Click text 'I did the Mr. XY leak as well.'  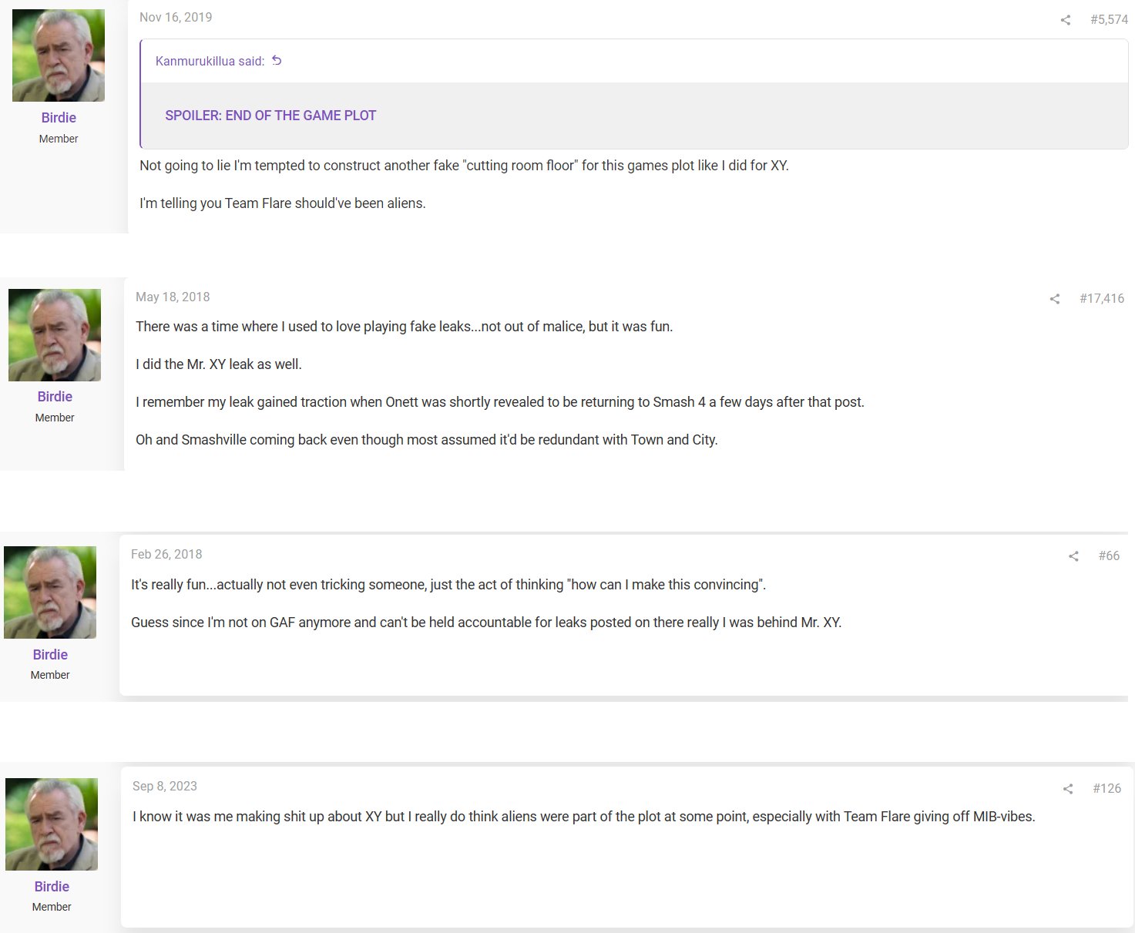(219, 364)
